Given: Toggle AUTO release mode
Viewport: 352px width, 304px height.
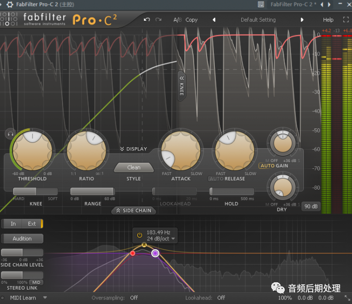Looking at the screenshot, I should [216, 179].
